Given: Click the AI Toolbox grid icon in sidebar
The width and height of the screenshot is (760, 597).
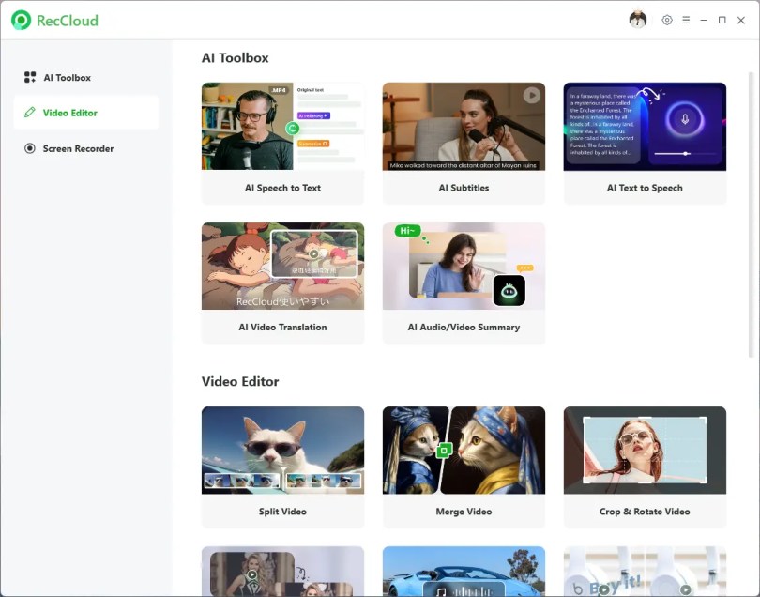Looking at the screenshot, I should click(x=30, y=77).
